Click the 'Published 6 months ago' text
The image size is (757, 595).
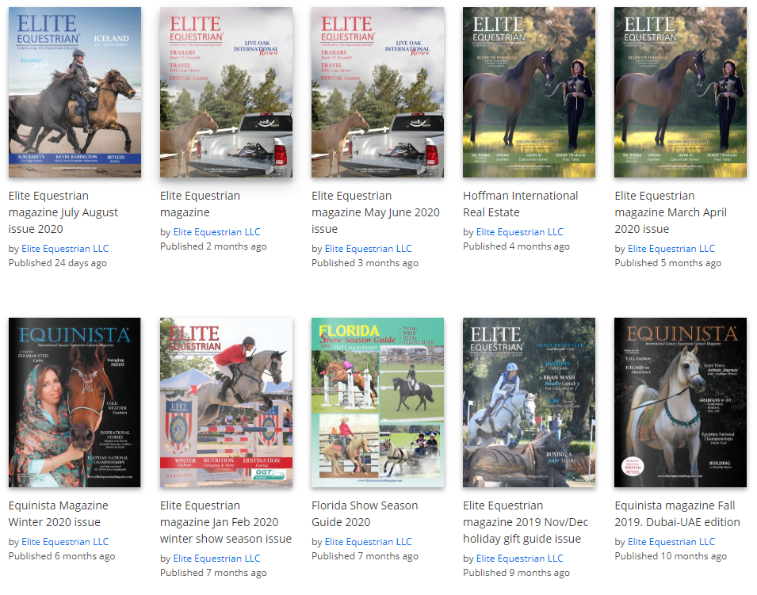point(62,556)
